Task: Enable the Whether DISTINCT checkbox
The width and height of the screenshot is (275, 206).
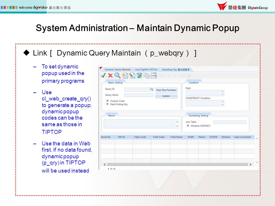Action: [188, 126]
